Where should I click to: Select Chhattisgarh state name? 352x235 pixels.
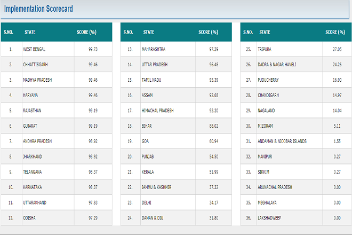(35, 65)
